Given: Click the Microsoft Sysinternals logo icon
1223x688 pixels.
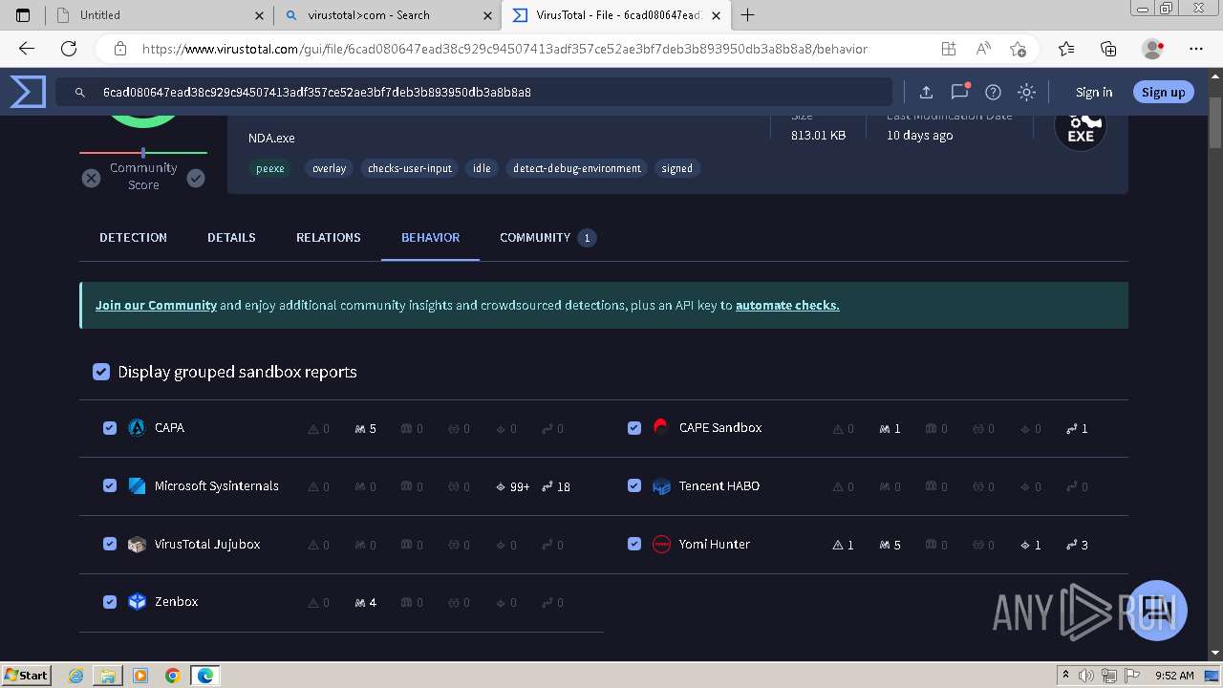Looking at the screenshot, I should (137, 485).
